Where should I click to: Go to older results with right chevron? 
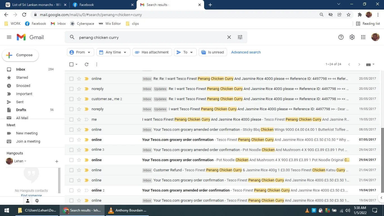pyautogui.click(x=359, y=64)
